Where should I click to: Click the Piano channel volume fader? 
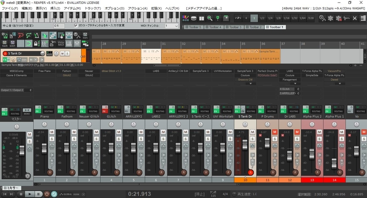(44, 149)
